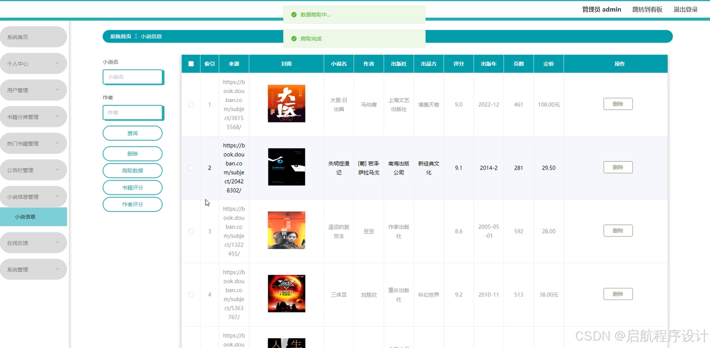This screenshot has width=710, height=348.
Task: Click the 出版社 column header
Action: [x=399, y=64]
